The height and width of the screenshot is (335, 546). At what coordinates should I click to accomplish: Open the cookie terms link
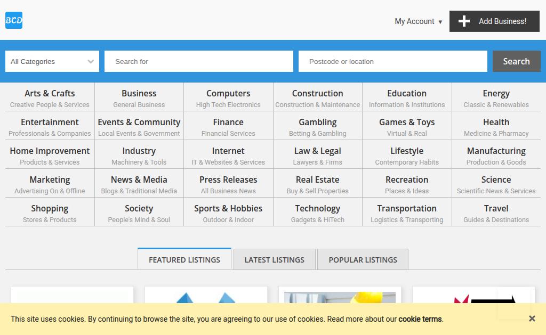pyautogui.click(x=420, y=319)
